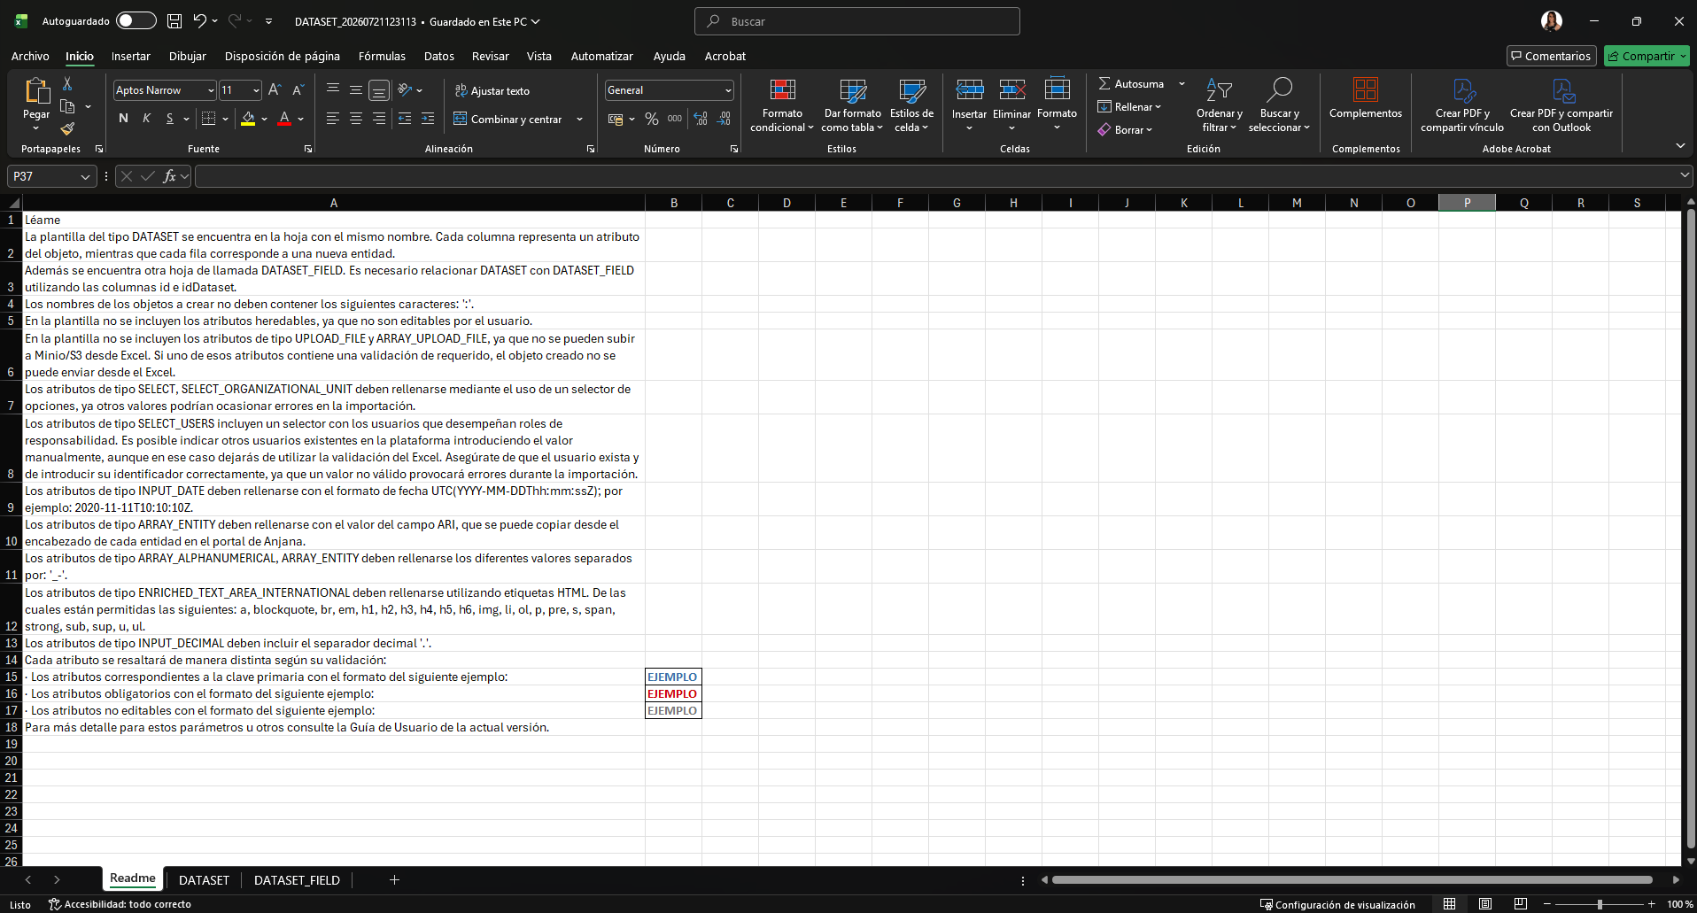Open Formato condicional menu
Viewport: 1697px width, 913px height.
pyautogui.click(x=782, y=104)
